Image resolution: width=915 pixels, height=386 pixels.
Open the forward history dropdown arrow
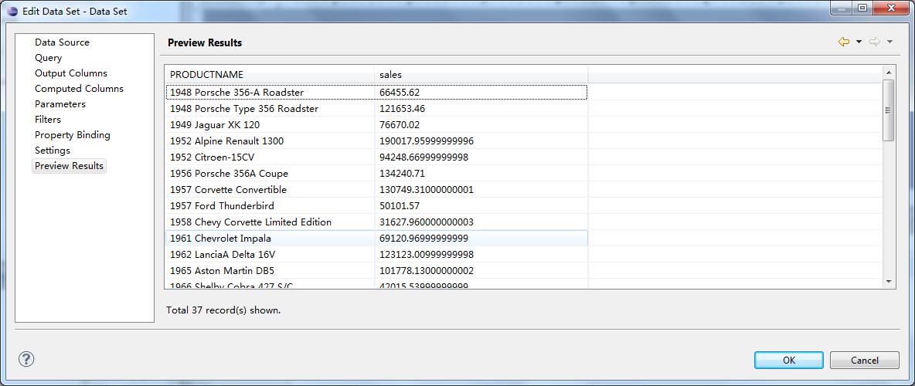click(889, 42)
